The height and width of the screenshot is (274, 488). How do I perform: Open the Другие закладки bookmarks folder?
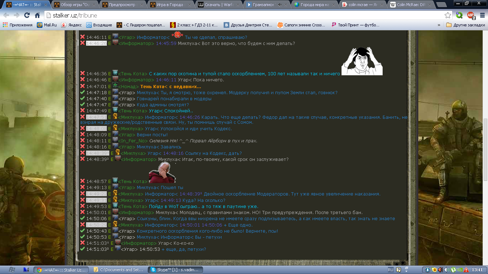(465, 25)
